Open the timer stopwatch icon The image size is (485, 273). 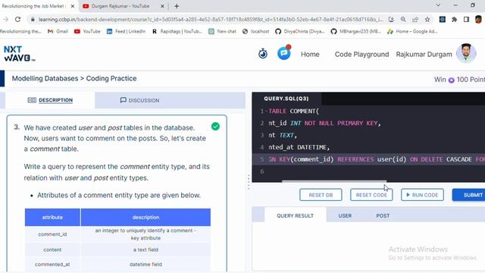[x=263, y=54]
